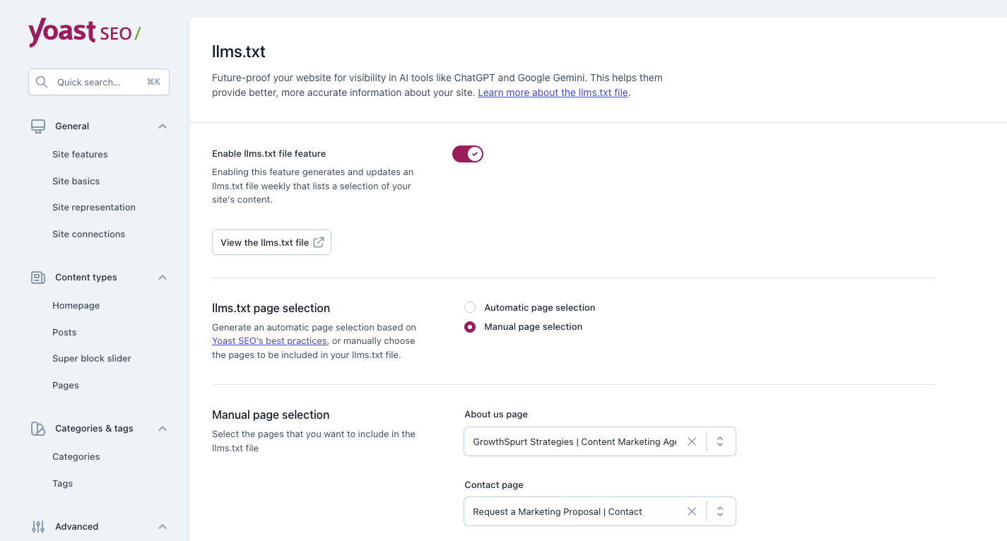Open Site representation settings
This screenshot has height=541, width=1007.
click(x=94, y=207)
